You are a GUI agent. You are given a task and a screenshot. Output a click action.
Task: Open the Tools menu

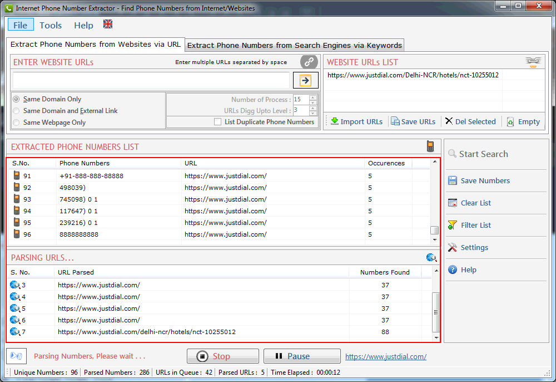pyautogui.click(x=51, y=25)
